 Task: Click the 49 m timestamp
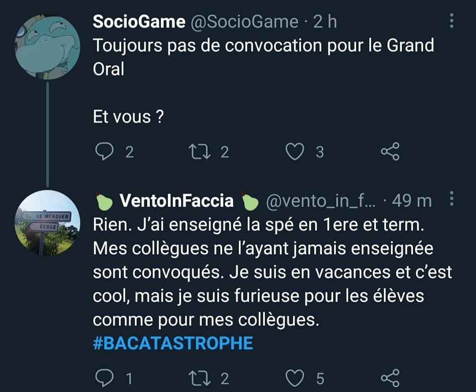pyautogui.click(x=412, y=201)
